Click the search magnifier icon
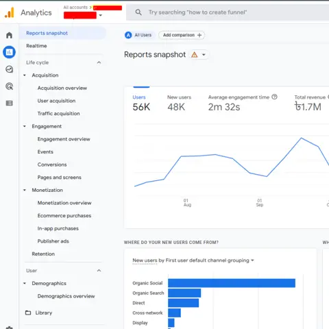The width and height of the screenshot is (329, 329). pos(138,12)
